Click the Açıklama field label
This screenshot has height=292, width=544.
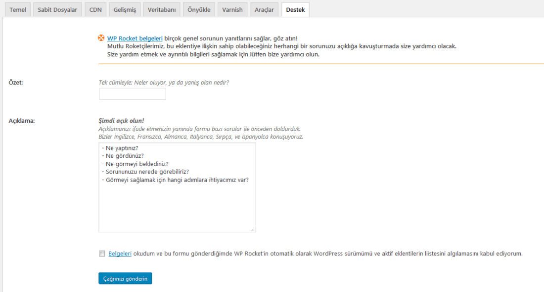point(21,121)
